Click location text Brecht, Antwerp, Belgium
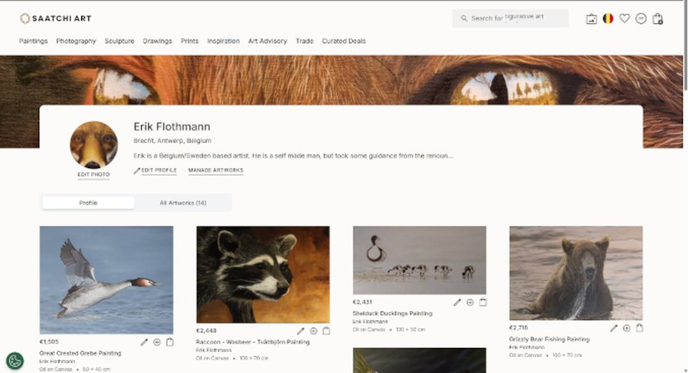Viewport: 688px width, 373px height. [x=173, y=141]
